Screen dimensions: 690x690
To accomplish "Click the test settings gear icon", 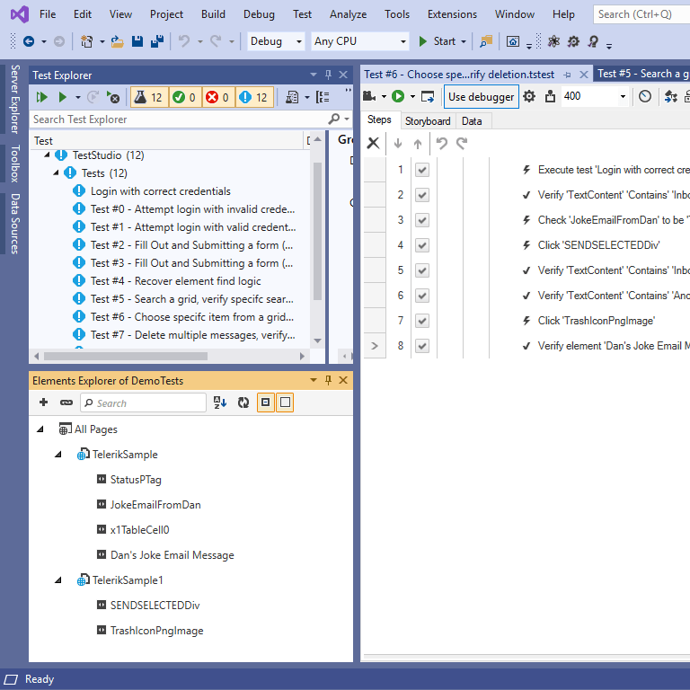I will point(529,96).
